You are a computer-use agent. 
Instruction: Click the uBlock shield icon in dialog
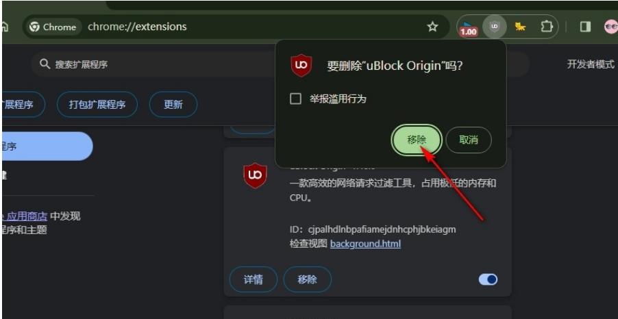click(x=301, y=66)
